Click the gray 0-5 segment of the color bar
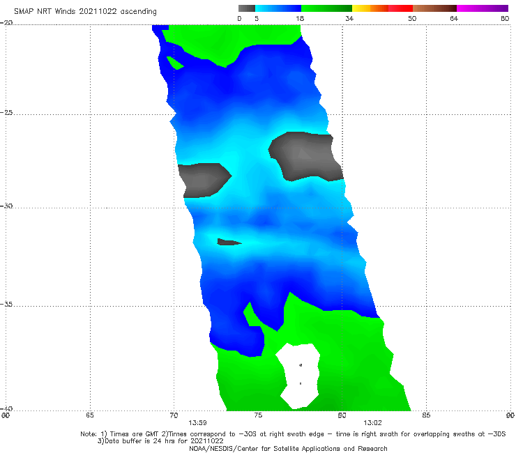 pyautogui.click(x=247, y=8)
